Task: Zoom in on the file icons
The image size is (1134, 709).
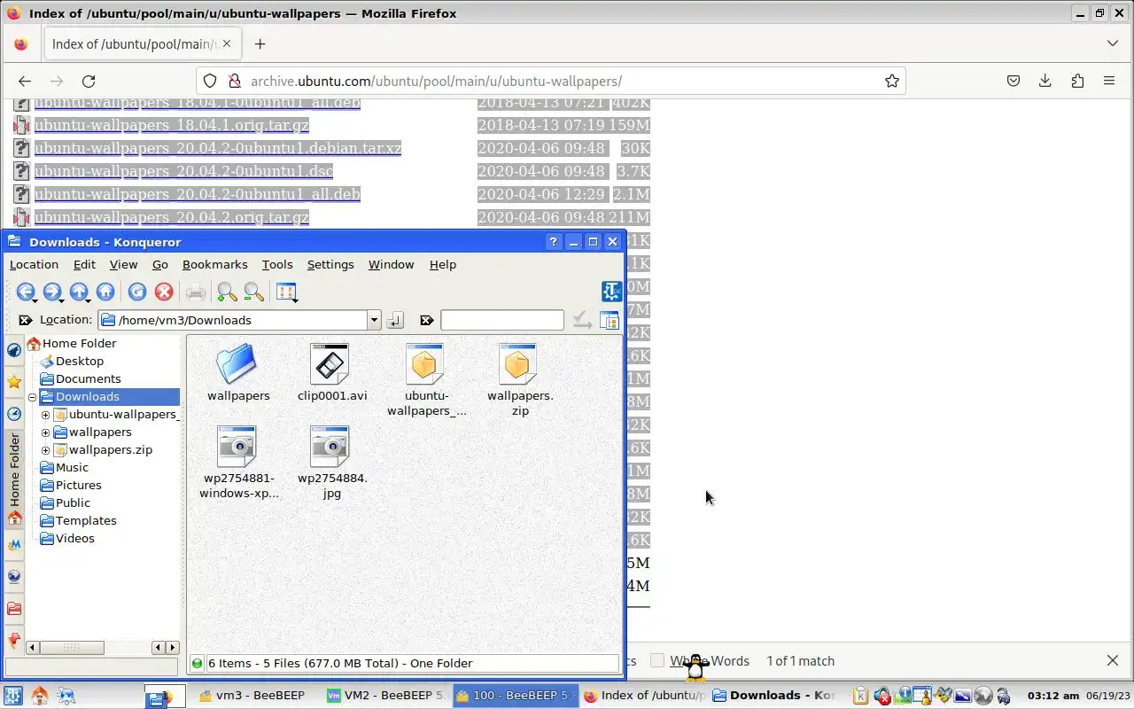Action: pos(227,292)
